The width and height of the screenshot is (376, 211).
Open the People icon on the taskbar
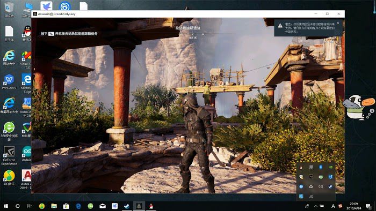(307, 206)
